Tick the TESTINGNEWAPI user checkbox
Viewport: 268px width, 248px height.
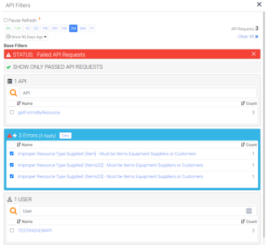point(12,231)
